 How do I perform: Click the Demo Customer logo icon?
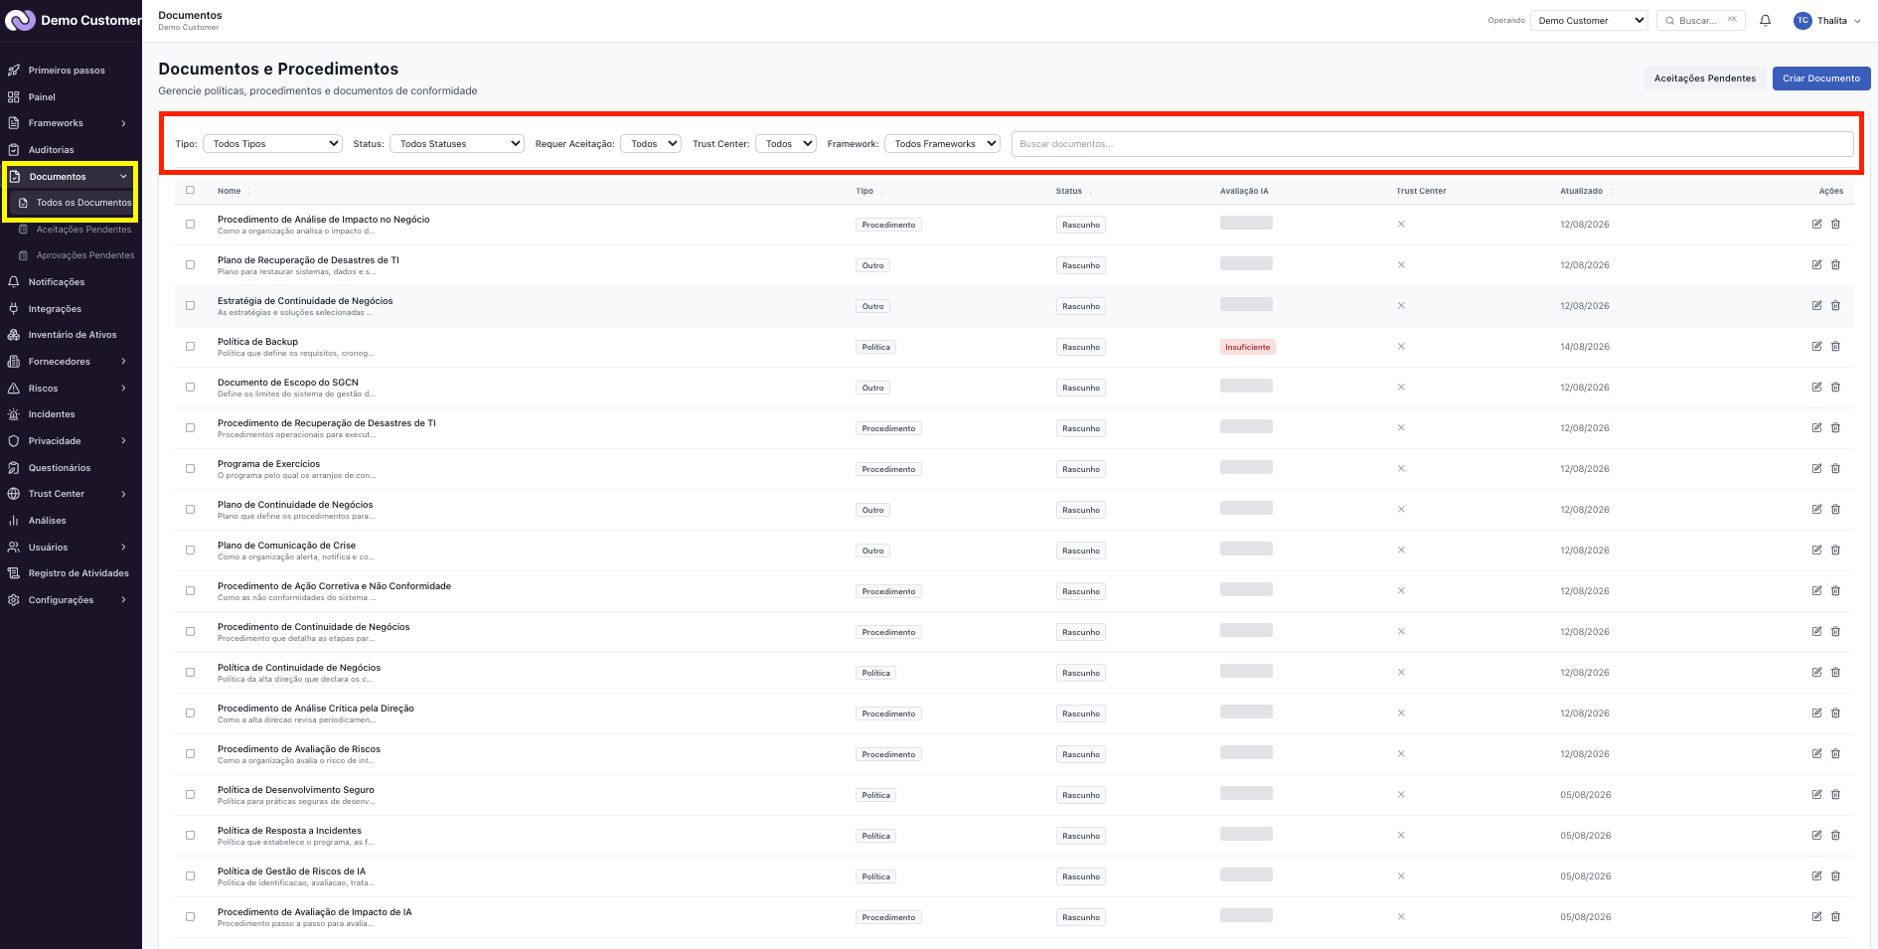pos(20,20)
